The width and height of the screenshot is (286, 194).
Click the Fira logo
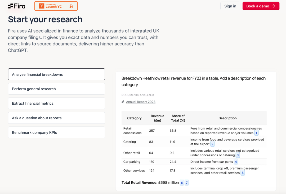pos(16,6)
